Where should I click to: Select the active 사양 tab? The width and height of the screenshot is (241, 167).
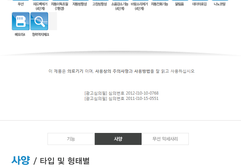click(x=118, y=139)
